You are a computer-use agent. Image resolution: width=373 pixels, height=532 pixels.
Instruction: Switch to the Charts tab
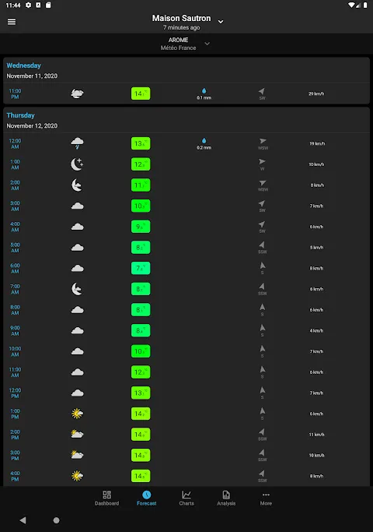tap(186, 498)
